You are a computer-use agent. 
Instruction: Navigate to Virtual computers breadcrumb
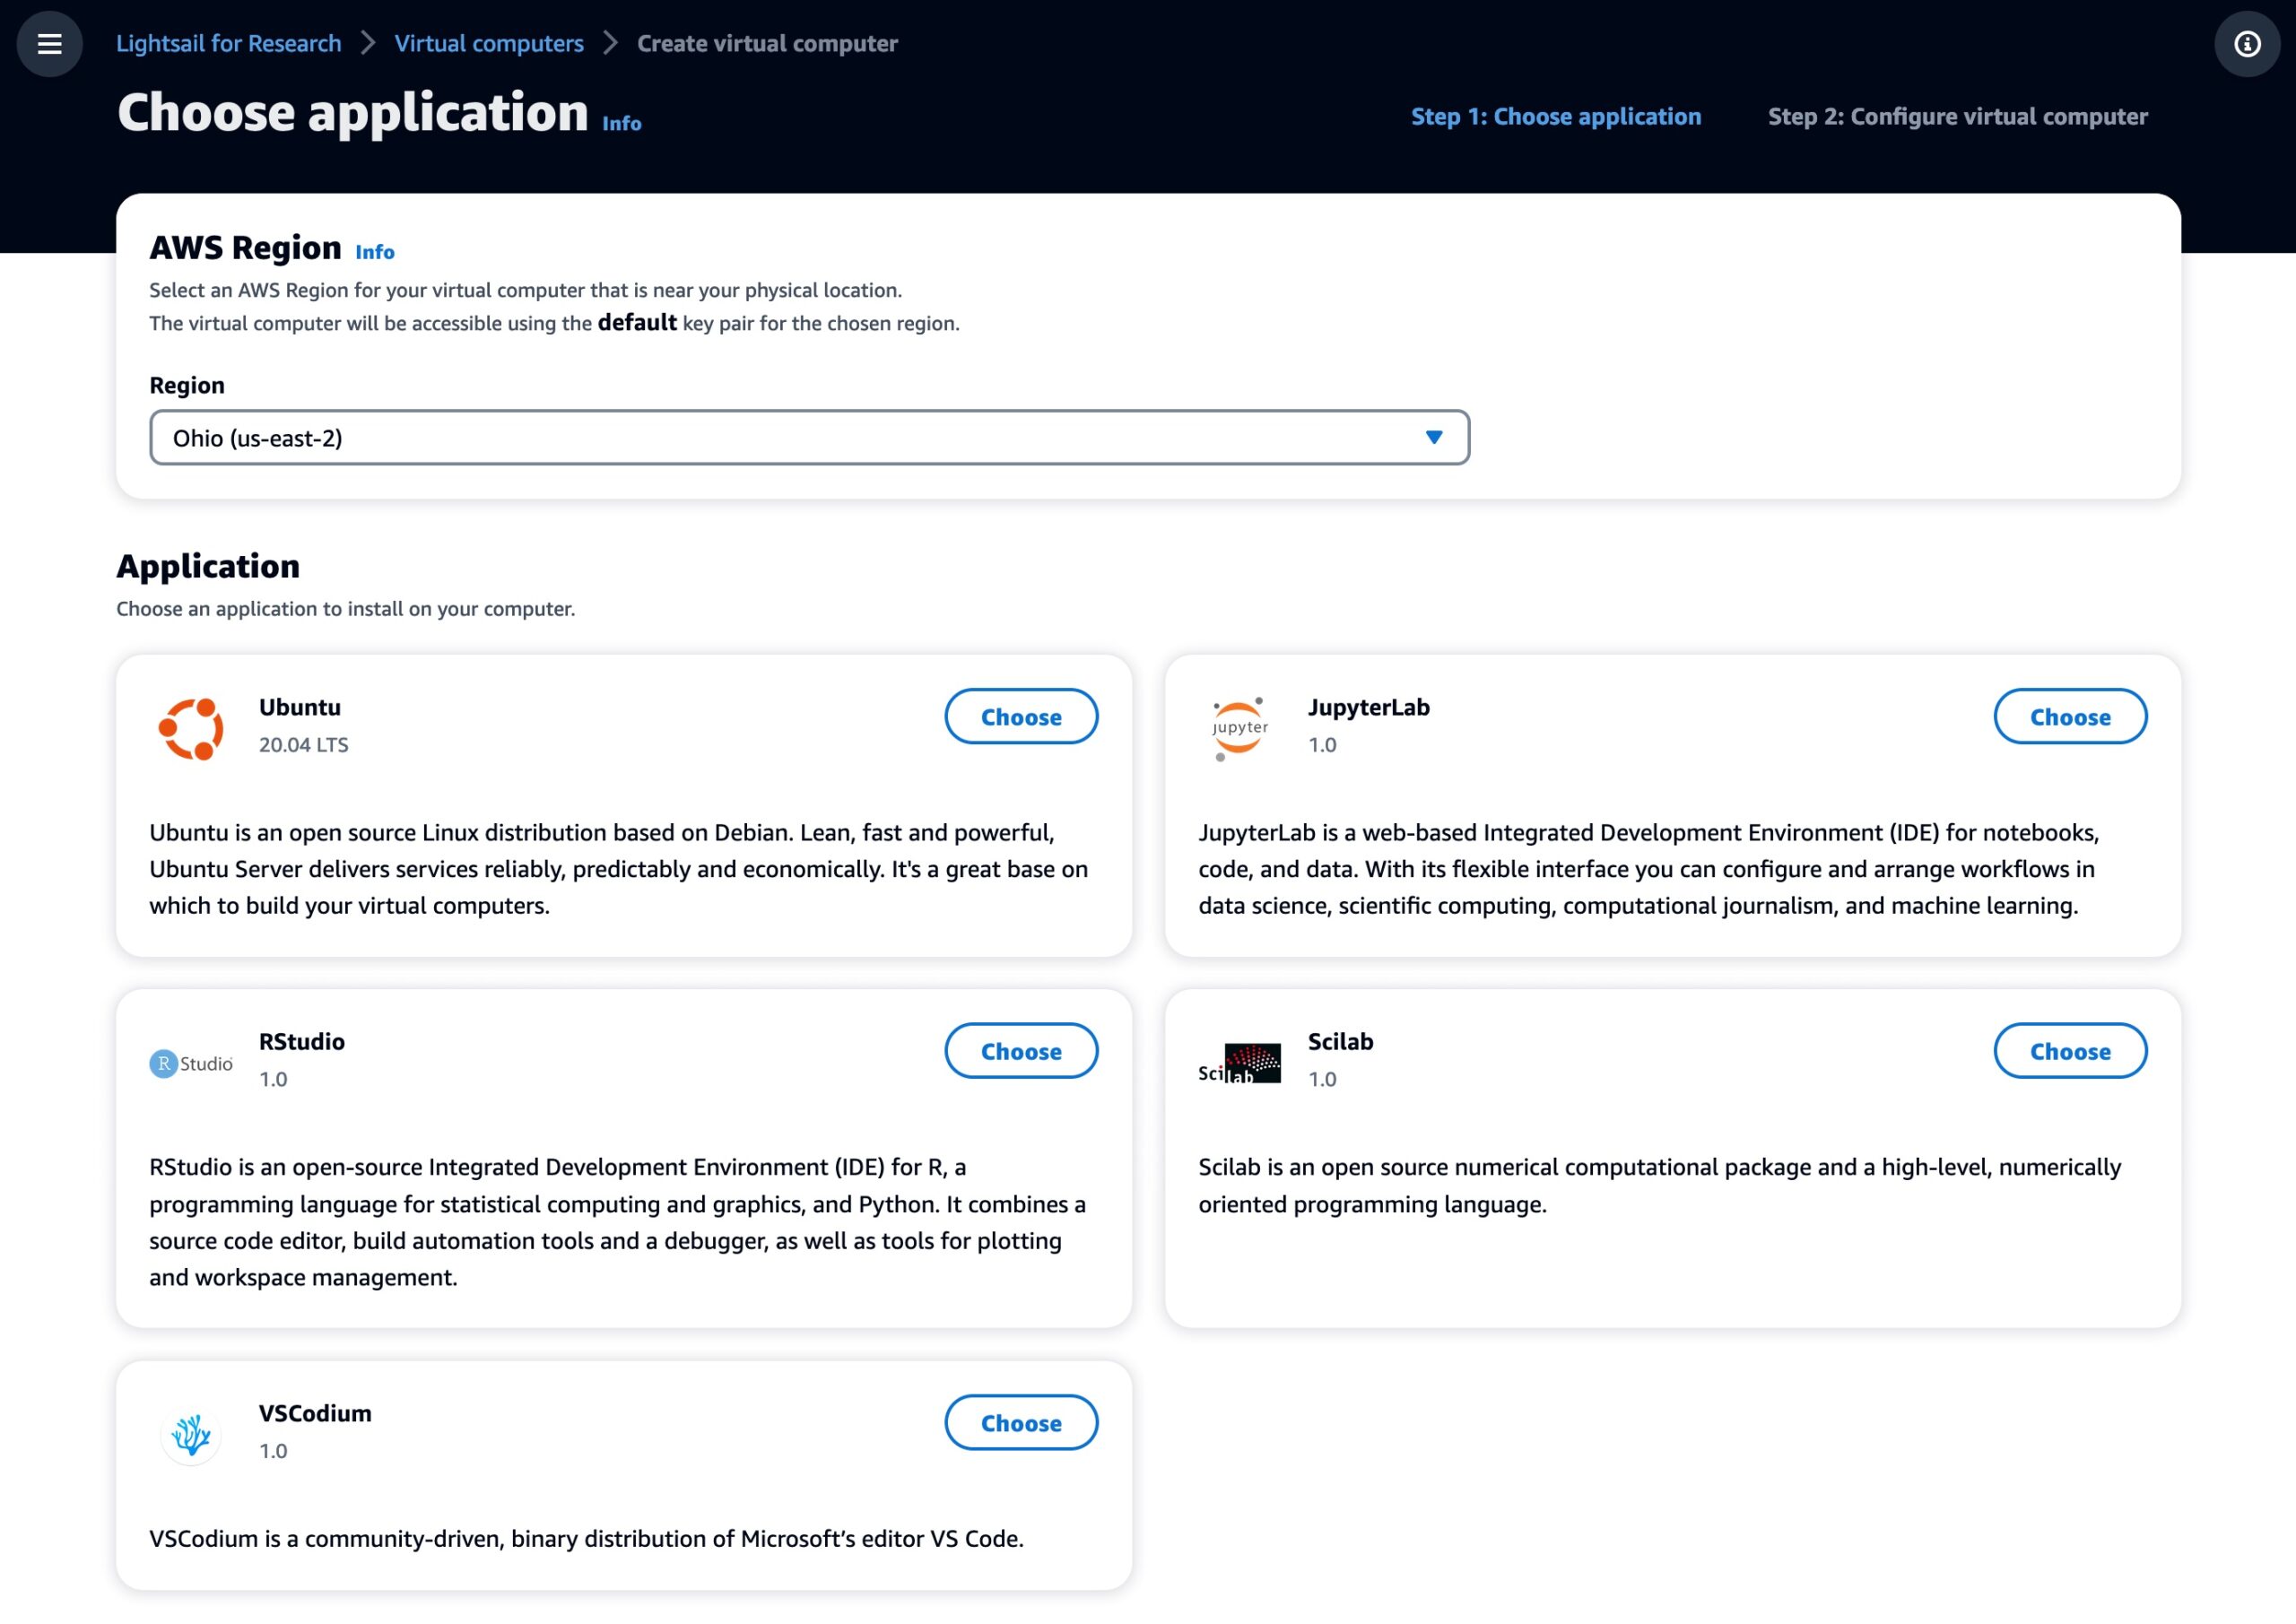point(488,44)
